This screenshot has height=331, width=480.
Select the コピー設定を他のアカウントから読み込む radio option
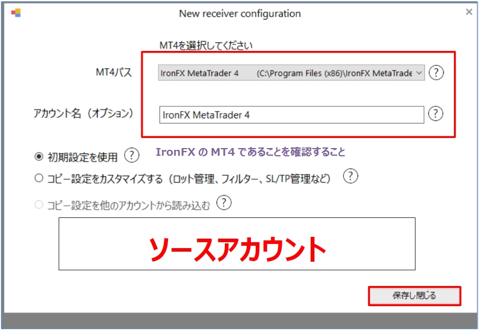[x=39, y=204]
